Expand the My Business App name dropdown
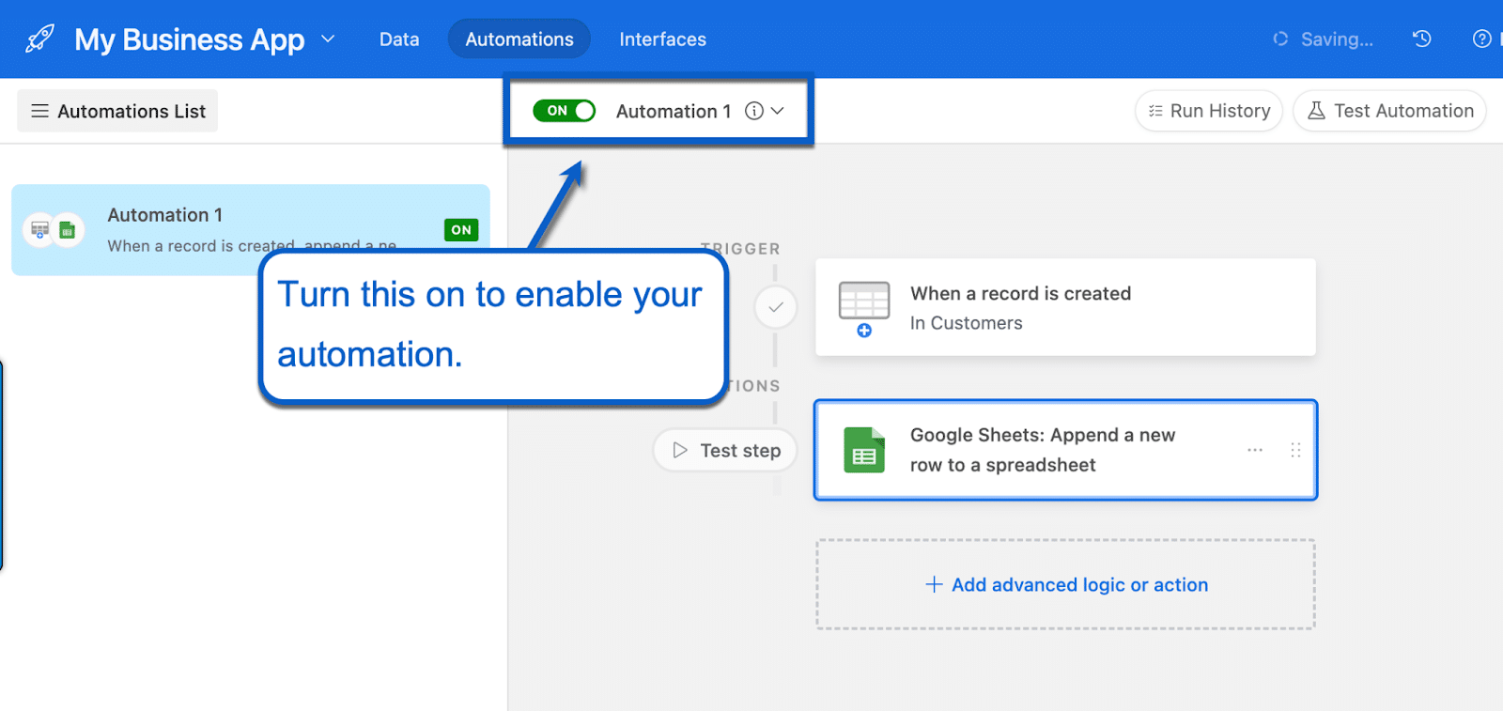 328,39
